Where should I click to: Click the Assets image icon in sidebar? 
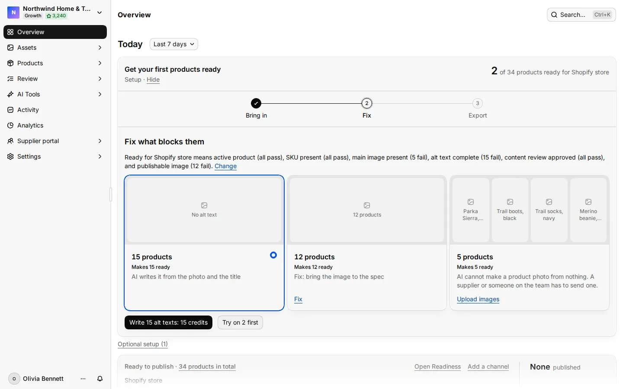tap(10, 48)
